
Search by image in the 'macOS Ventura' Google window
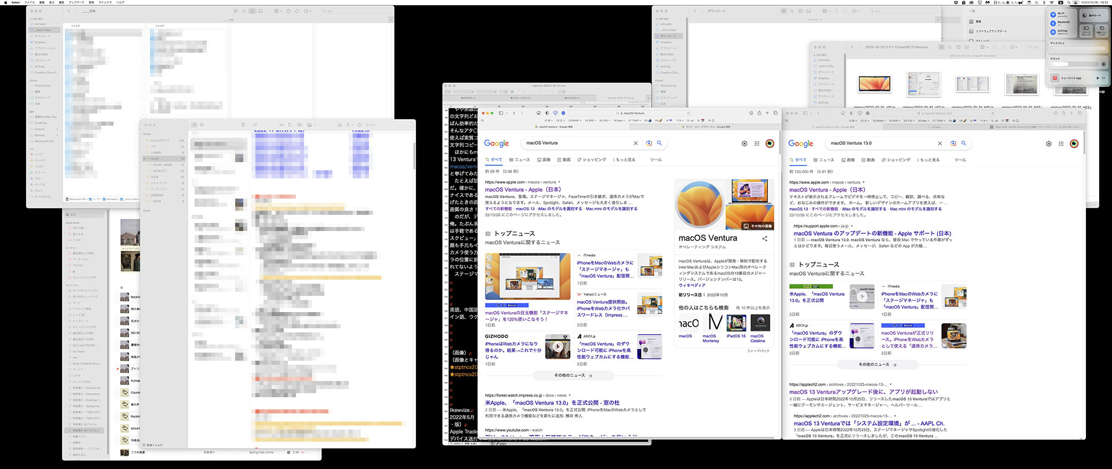point(649,143)
